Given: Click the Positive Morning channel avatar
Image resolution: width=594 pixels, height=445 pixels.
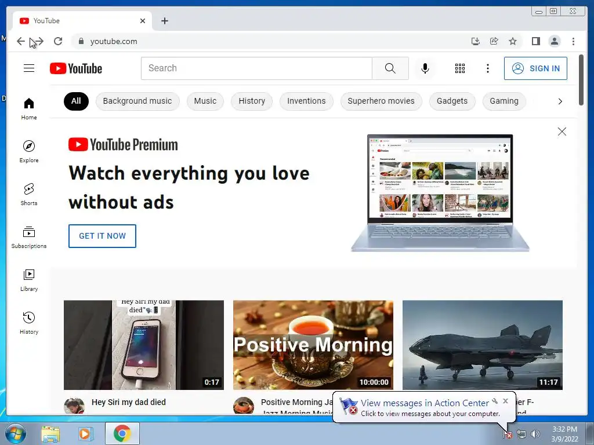Looking at the screenshot, I should (x=244, y=406).
